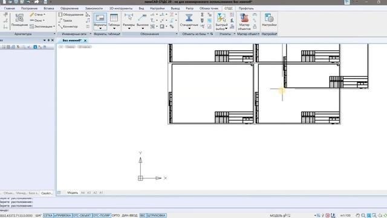387x218 pixels.
Task: Switch to the A4 layout tab
Action: [83, 193]
